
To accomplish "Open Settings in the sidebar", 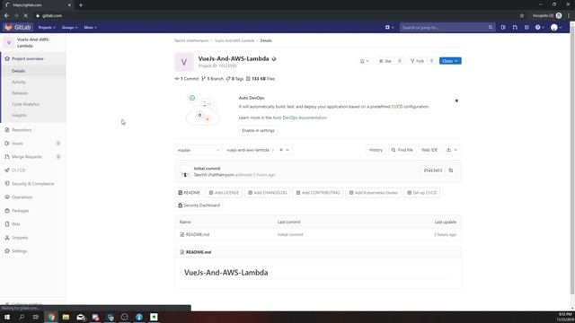I will [x=20, y=251].
